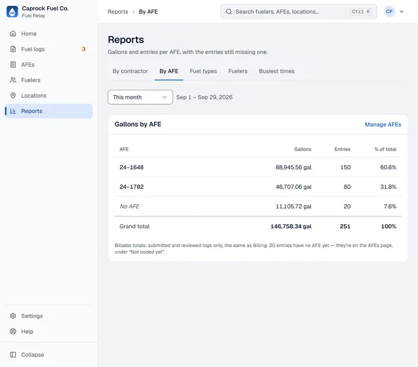Viewport: 418px width, 367px height.
Task: Click the By AFE breadcrumb
Action: 148,12
